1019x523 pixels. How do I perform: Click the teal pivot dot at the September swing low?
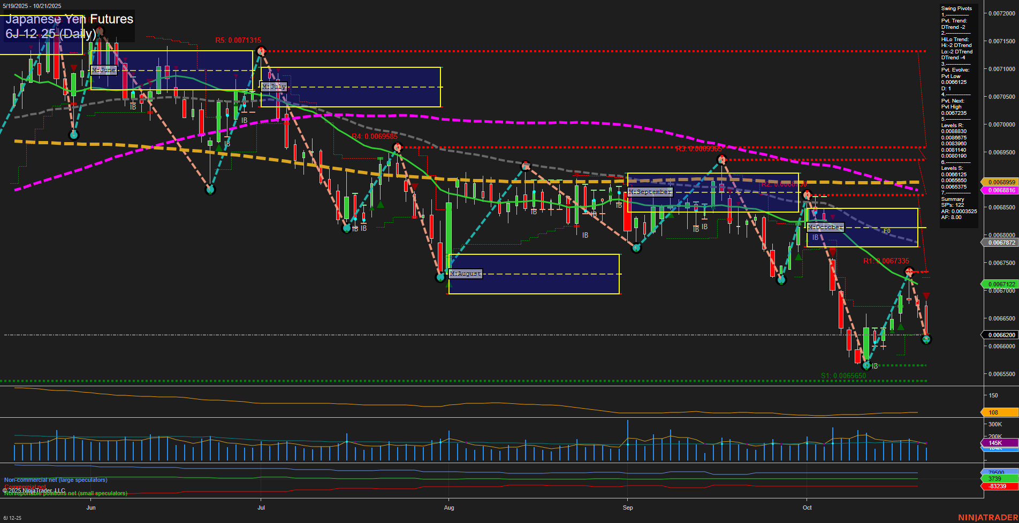click(x=636, y=248)
